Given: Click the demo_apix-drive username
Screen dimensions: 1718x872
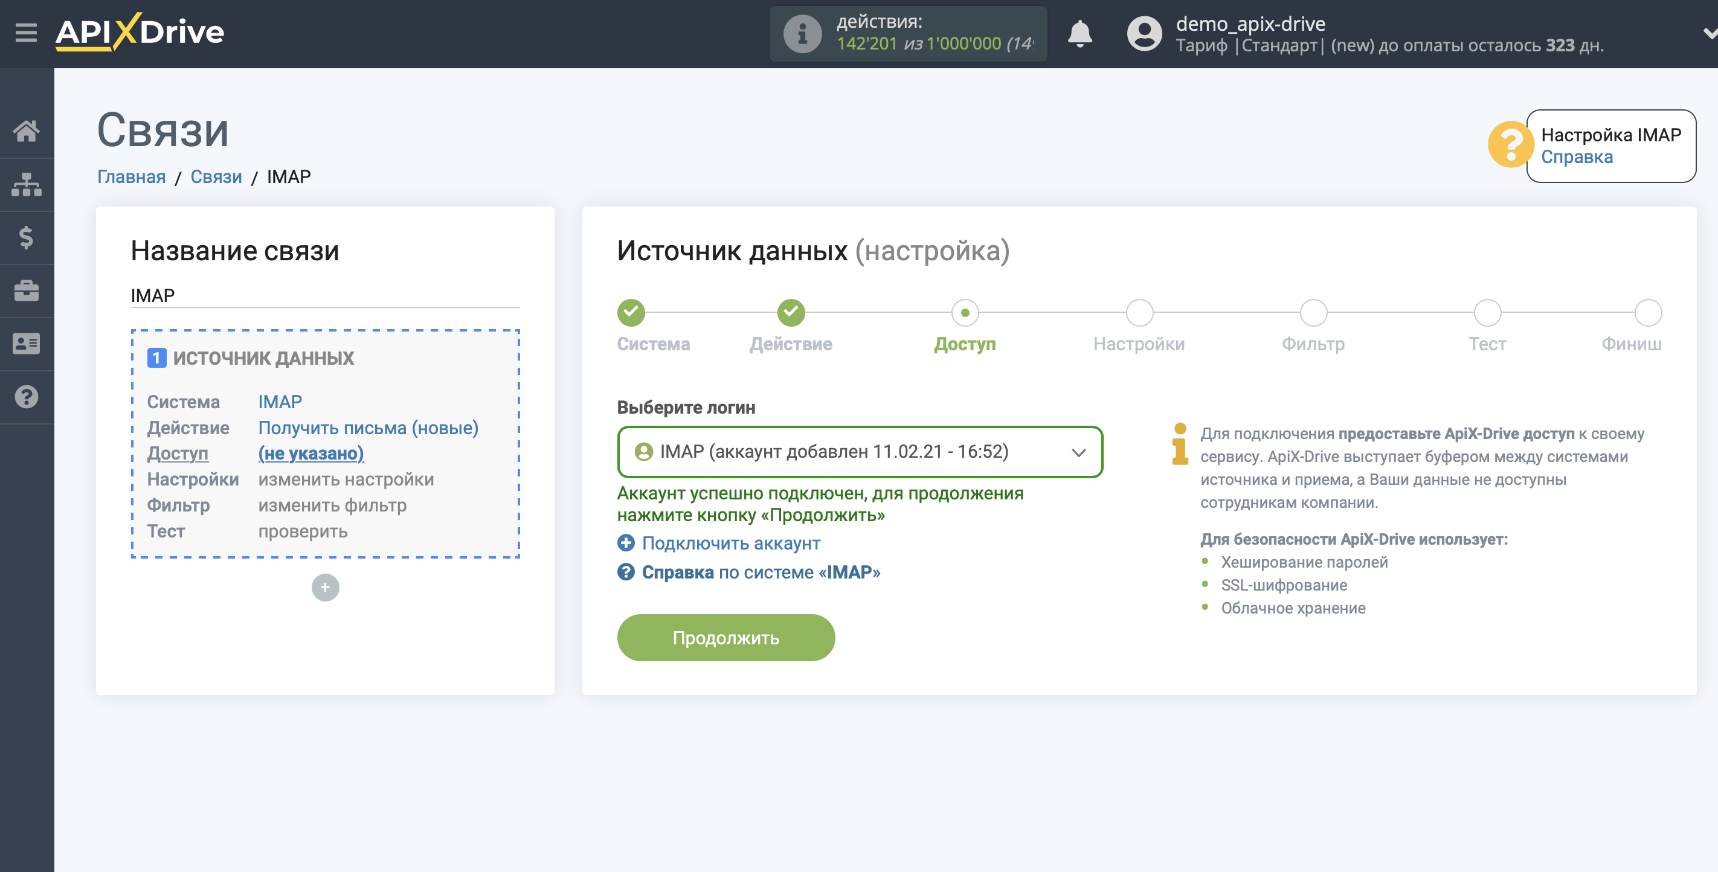Looking at the screenshot, I should [x=1250, y=24].
